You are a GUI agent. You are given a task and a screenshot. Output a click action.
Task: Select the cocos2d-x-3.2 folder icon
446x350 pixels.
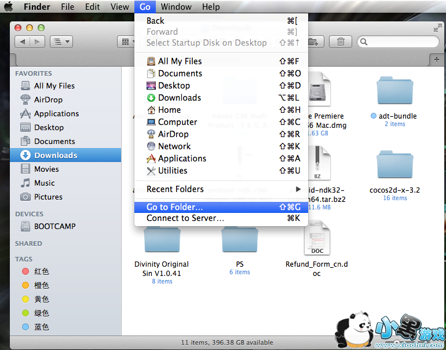[395, 164]
